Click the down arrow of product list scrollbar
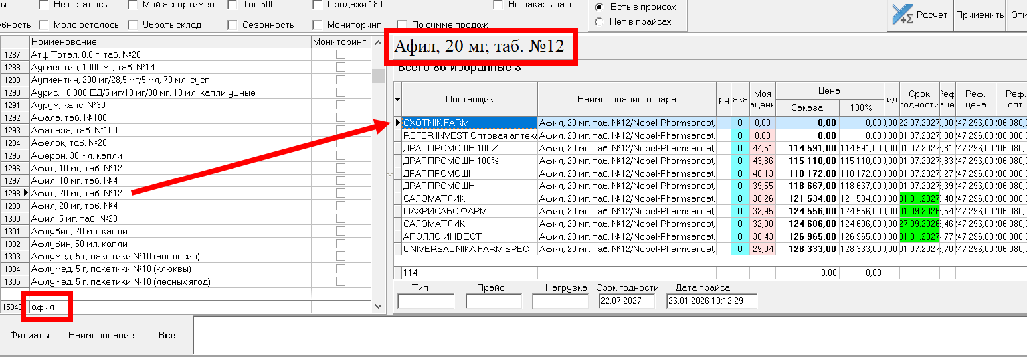This screenshot has width=1027, height=357. coord(378,307)
